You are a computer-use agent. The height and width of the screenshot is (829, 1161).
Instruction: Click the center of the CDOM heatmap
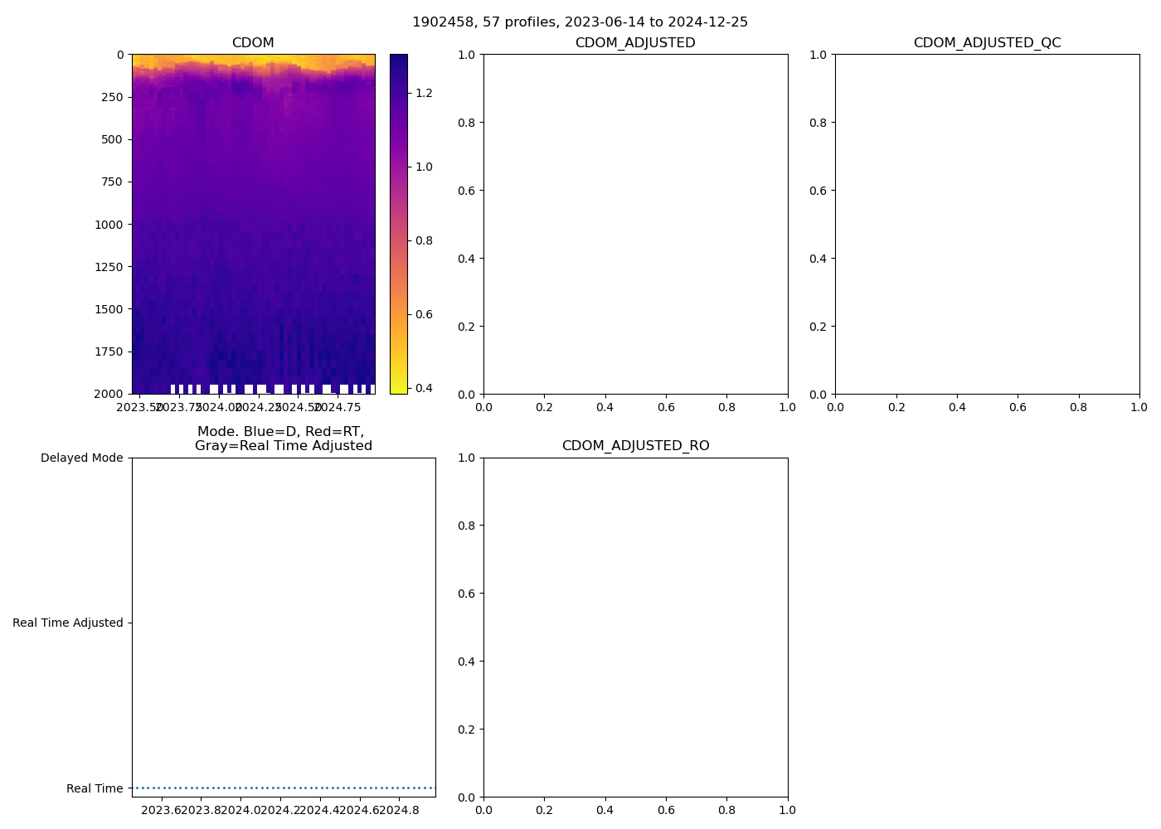pyautogui.click(x=253, y=224)
